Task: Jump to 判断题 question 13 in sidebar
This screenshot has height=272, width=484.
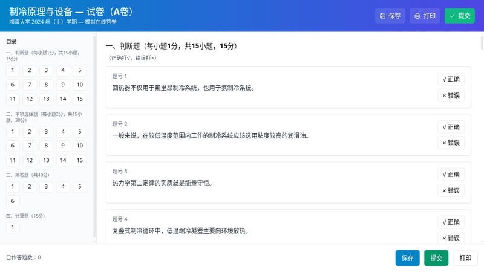Action: tap(46, 99)
